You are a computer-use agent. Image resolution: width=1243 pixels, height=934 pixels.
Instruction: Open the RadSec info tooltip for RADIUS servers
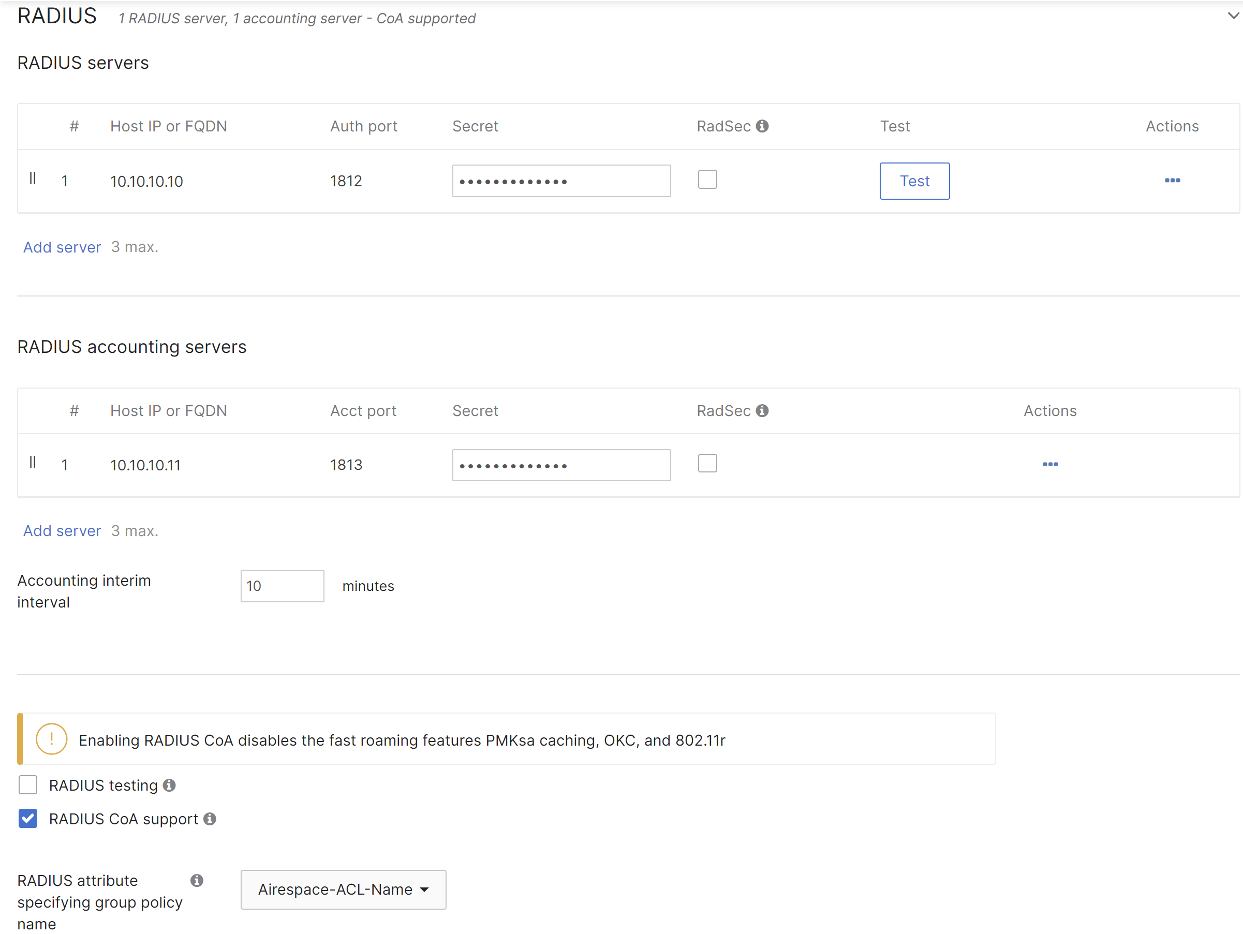click(762, 126)
